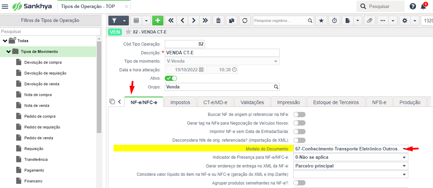Refresh the record data
The image size is (433, 188).
click(x=245, y=21)
